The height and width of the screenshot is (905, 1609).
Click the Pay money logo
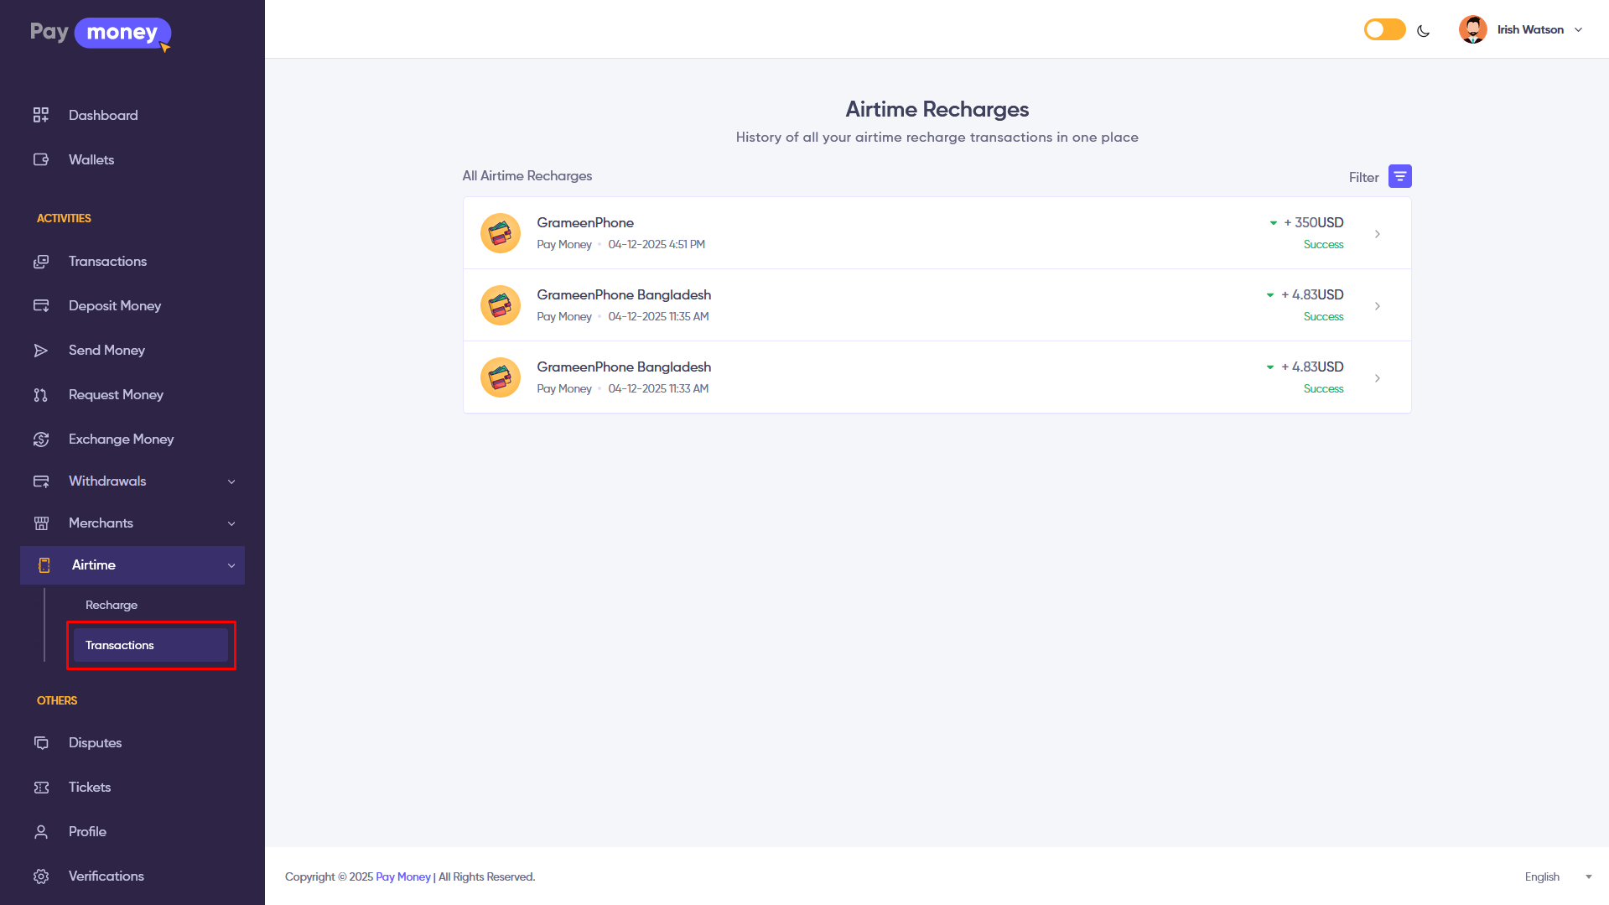click(100, 33)
